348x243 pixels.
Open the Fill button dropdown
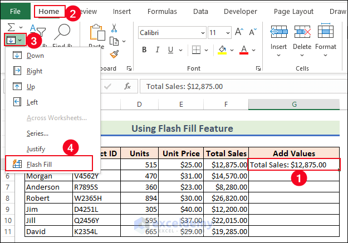tap(14, 40)
